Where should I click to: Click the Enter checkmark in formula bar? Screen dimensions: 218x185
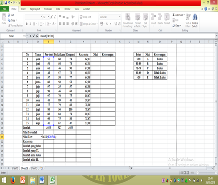[33, 36]
